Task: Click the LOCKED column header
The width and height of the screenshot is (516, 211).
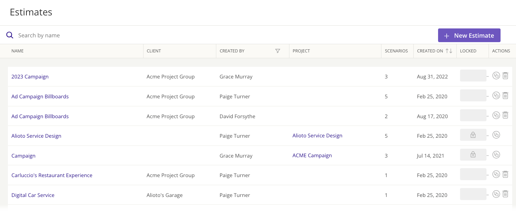Action: [468, 51]
